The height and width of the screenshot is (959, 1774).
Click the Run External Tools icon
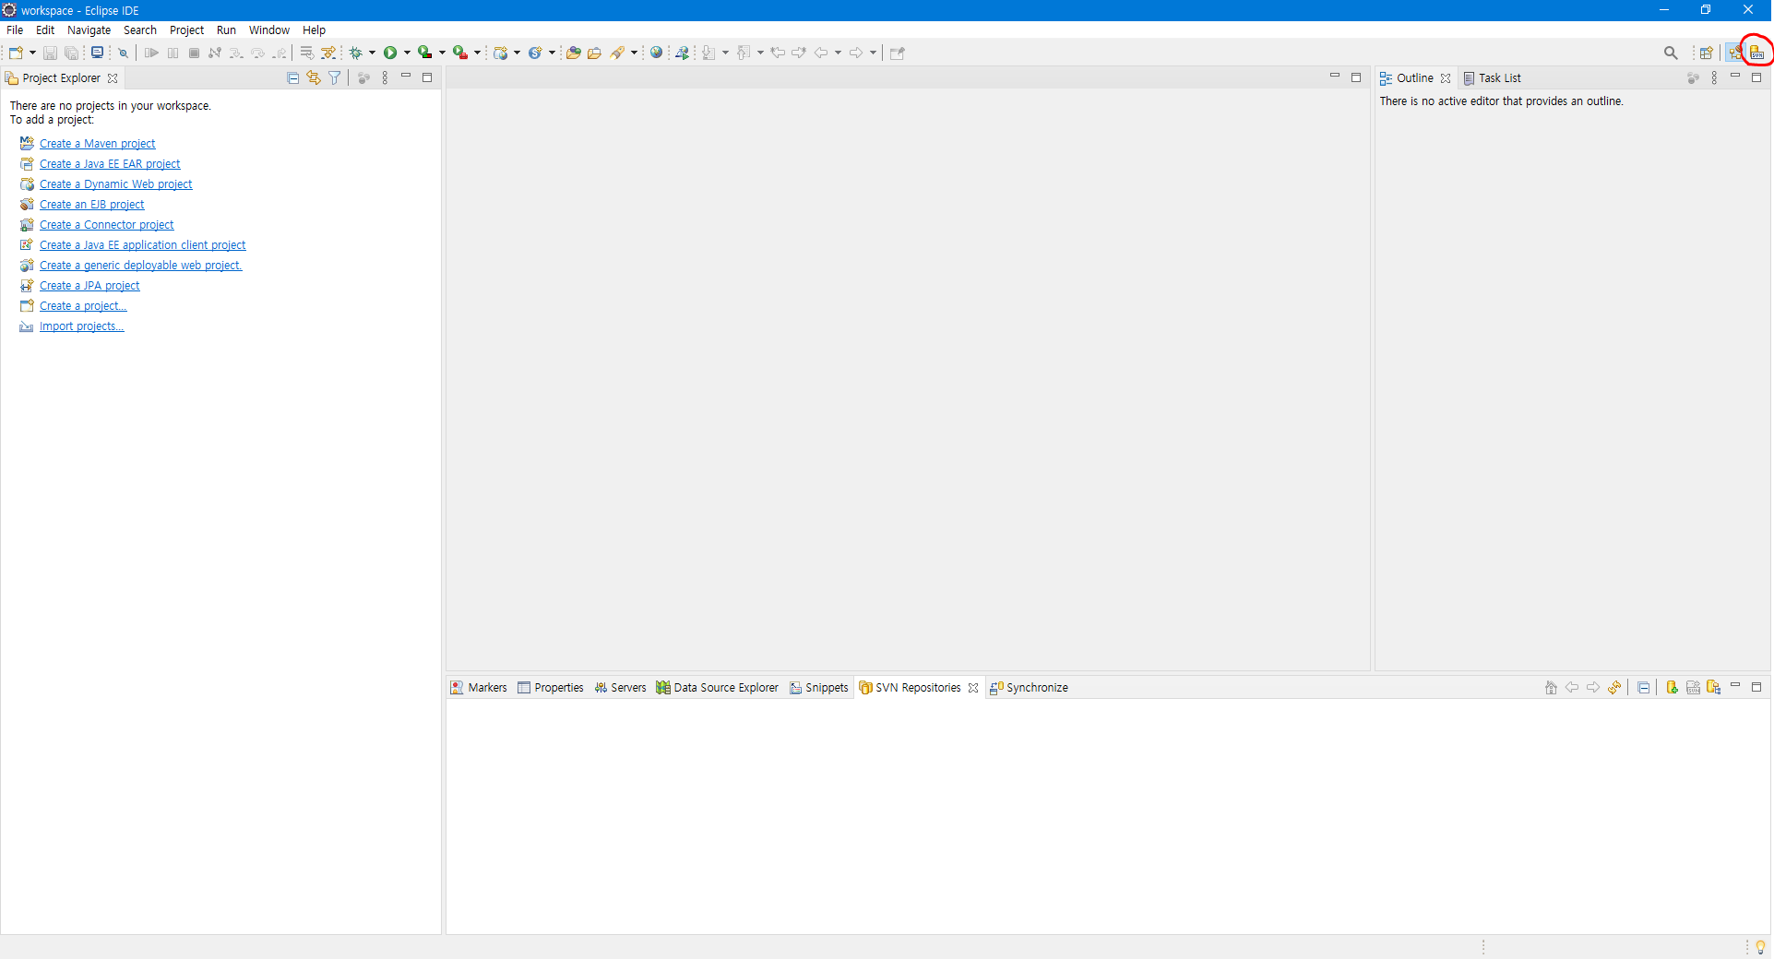pyautogui.click(x=459, y=53)
